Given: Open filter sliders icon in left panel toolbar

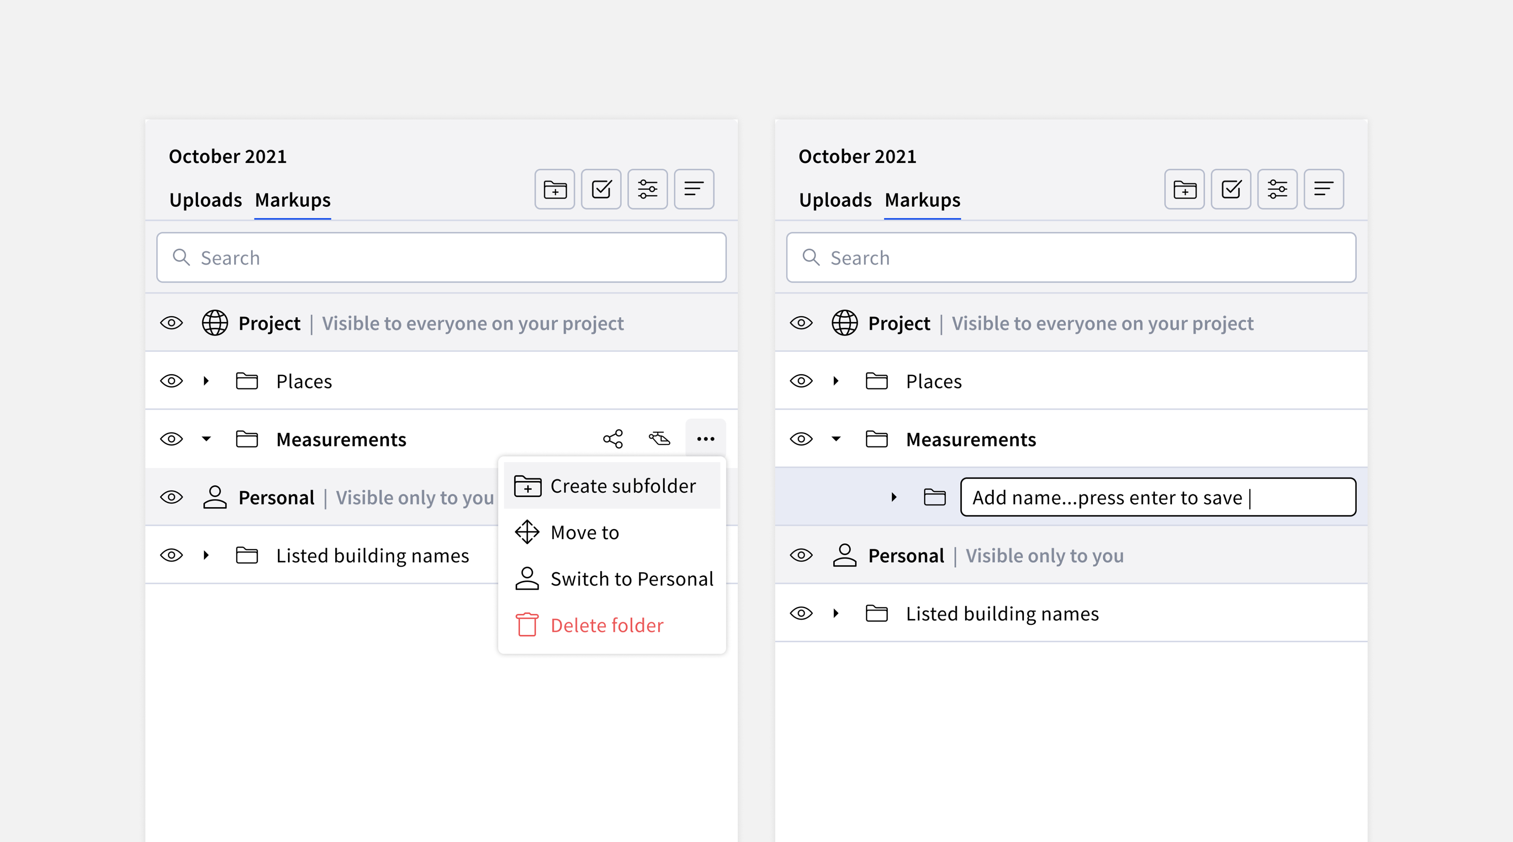Looking at the screenshot, I should point(647,189).
